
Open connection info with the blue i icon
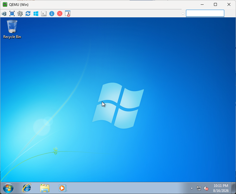pyautogui.click(x=52, y=14)
